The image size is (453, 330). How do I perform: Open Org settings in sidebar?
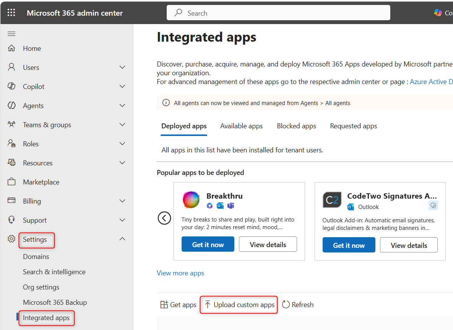pos(41,287)
